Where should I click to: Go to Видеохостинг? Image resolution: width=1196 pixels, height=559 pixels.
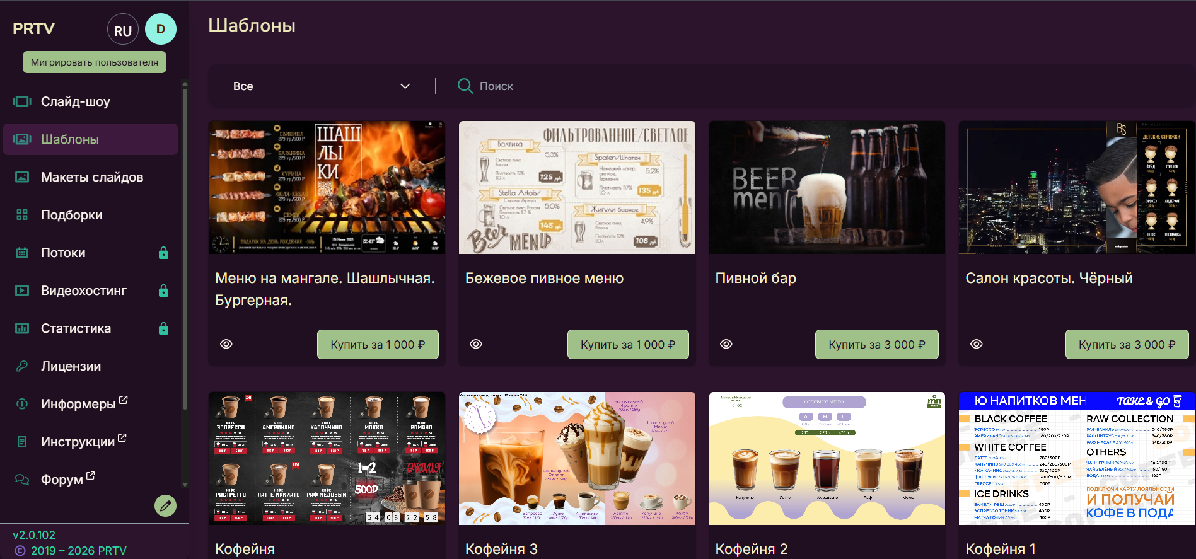90,291
